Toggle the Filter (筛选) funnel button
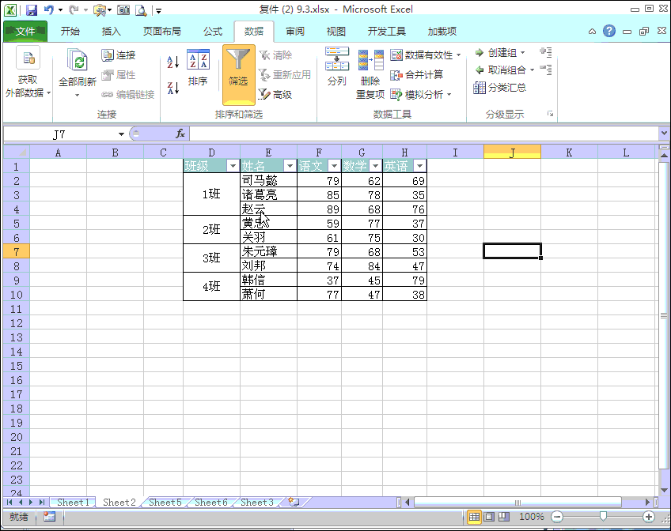 pos(238,74)
